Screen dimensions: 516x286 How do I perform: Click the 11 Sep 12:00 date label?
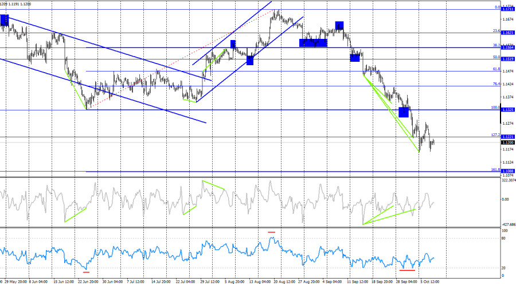358,282
